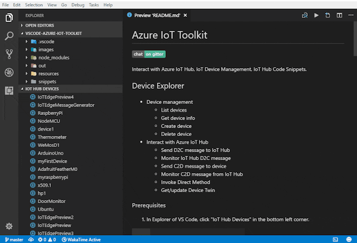Viewport: 357px width, 243px height.
Task: Click the Open Changes file icon
Action: point(328,15)
